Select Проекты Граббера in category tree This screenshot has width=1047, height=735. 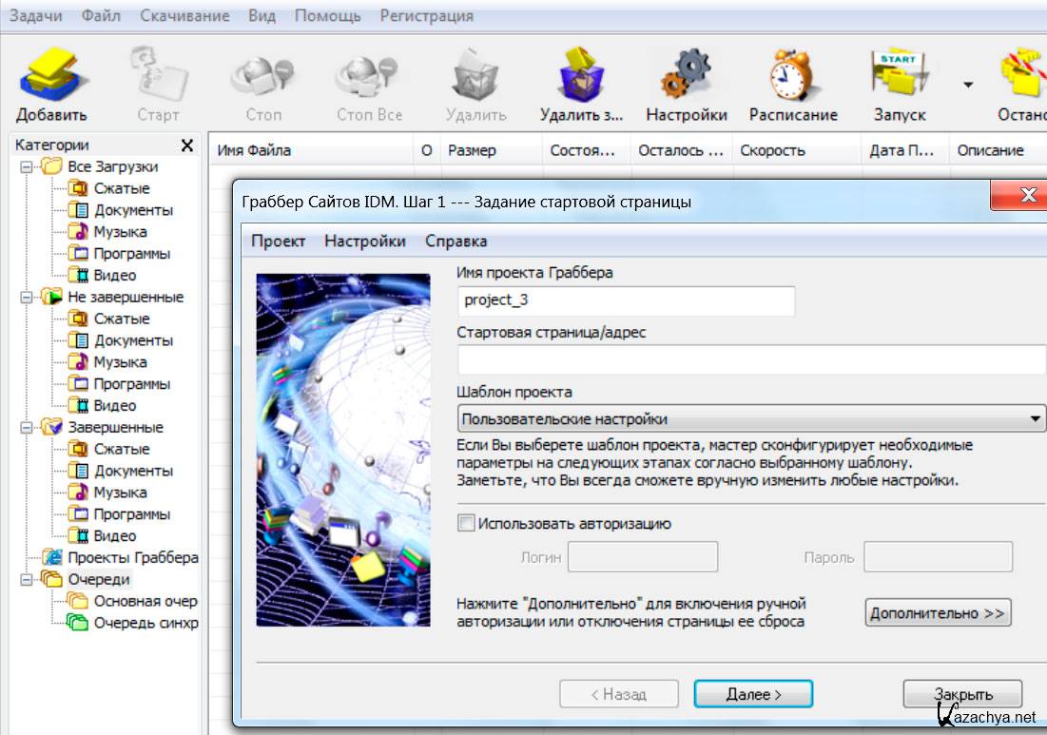(132, 558)
